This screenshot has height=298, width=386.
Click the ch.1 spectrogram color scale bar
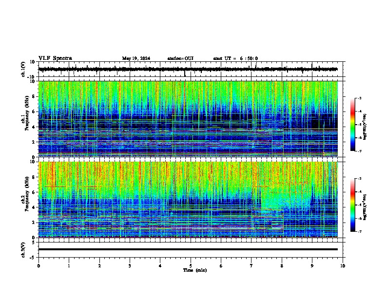click(x=353, y=125)
